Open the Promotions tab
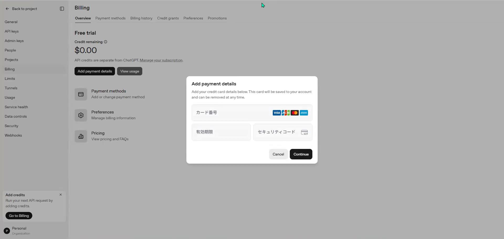 pyautogui.click(x=217, y=18)
